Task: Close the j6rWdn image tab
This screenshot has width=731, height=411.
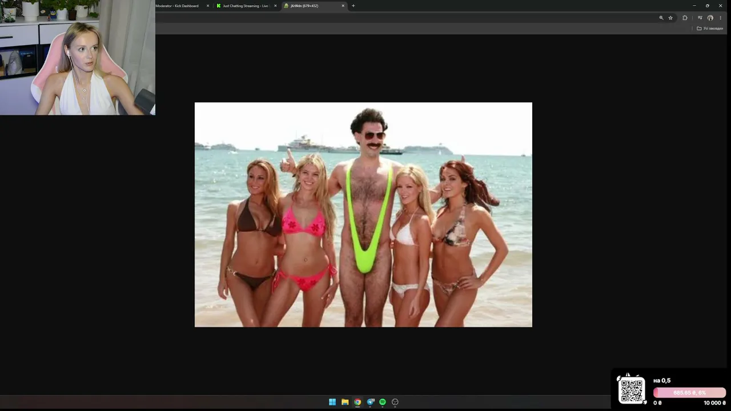Action: [343, 6]
